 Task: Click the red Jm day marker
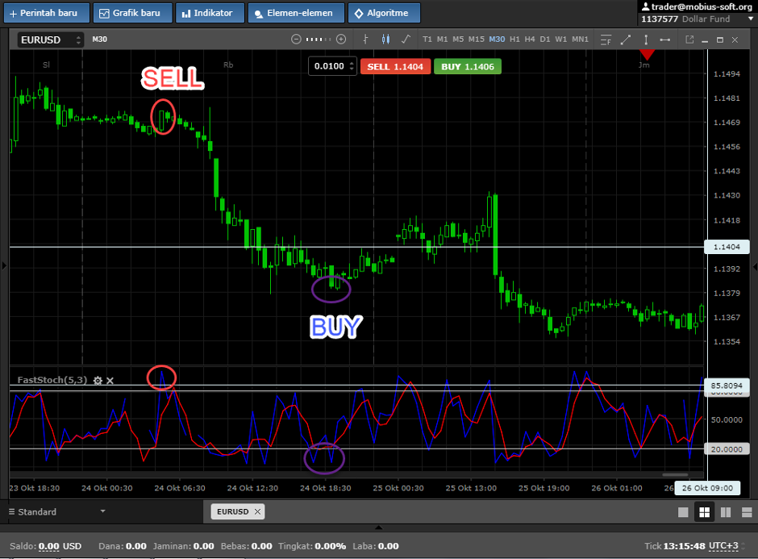[647, 55]
